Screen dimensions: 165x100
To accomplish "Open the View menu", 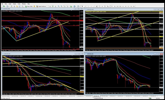I will pyautogui.click(x=6, y=4).
